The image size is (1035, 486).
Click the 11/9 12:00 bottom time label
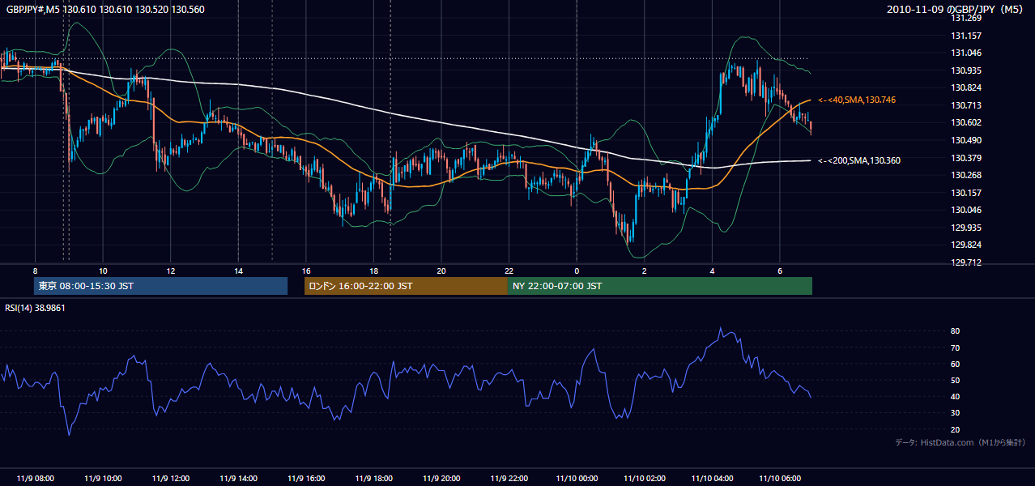pyautogui.click(x=170, y=479)
